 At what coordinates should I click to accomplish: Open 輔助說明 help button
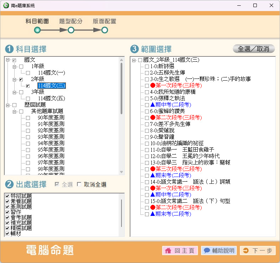click(x=219, y=251)
